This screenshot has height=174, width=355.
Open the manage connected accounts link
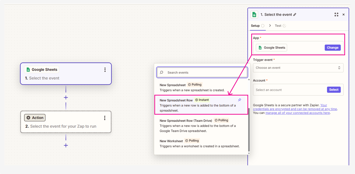pos(298,113)
